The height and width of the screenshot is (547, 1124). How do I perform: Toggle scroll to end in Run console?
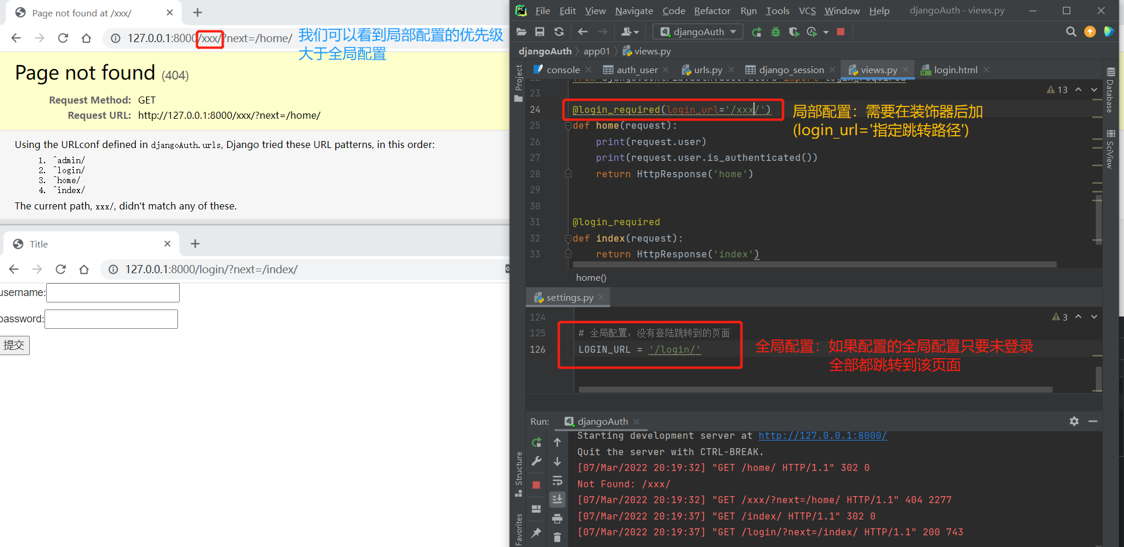click(557, 500)
